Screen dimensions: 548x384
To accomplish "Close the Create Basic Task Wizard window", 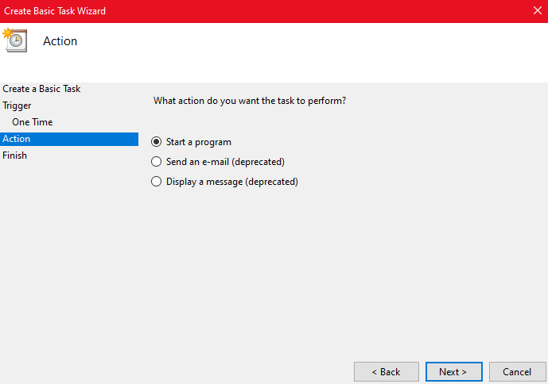I will [x=536, y=11].
